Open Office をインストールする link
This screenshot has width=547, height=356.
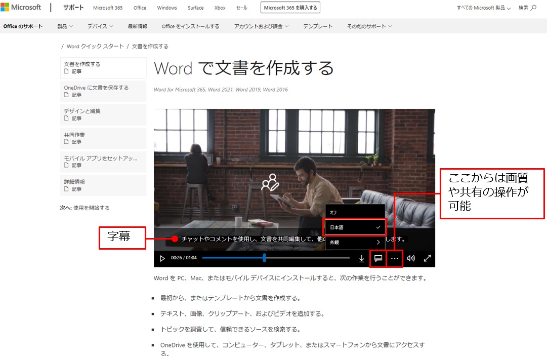point(190,26)
